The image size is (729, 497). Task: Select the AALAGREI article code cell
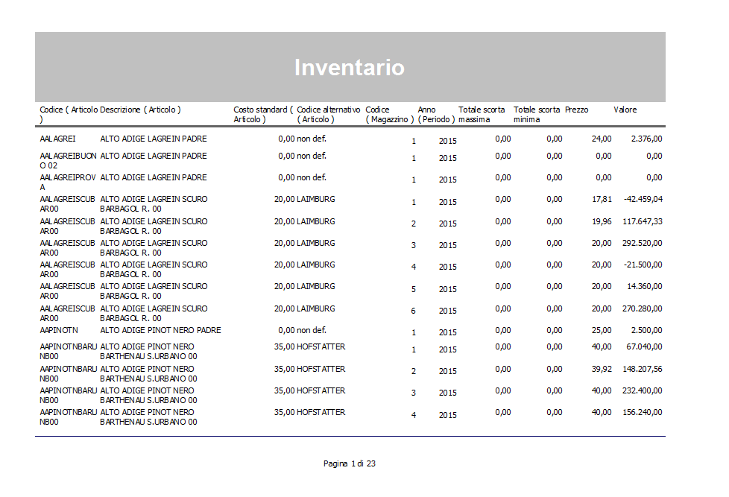pos(57,139)
